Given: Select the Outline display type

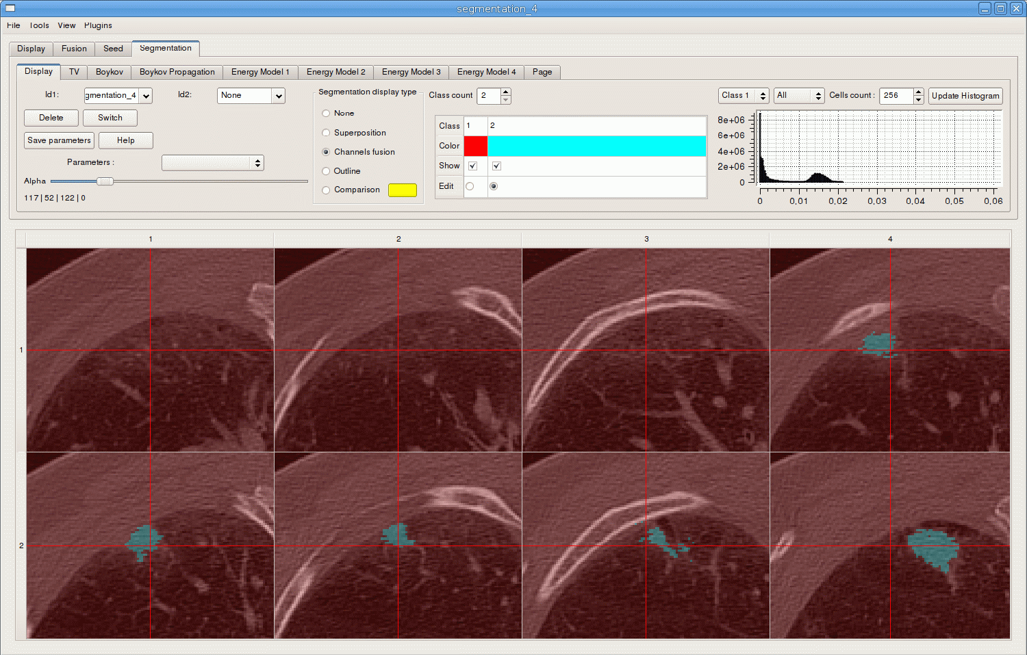Looking at the screenshot, I should pyautogui.click(x=326, y=171).
